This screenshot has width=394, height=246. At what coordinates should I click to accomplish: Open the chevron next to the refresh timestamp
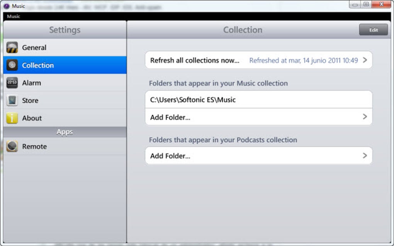pyautogui.click(x=365, y=60)
